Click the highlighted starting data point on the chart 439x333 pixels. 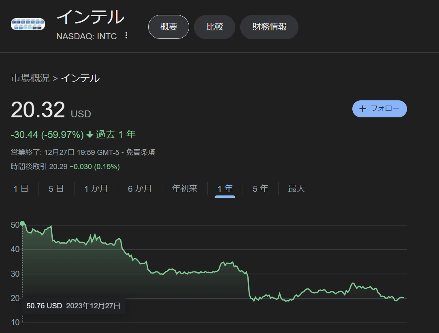23,223
